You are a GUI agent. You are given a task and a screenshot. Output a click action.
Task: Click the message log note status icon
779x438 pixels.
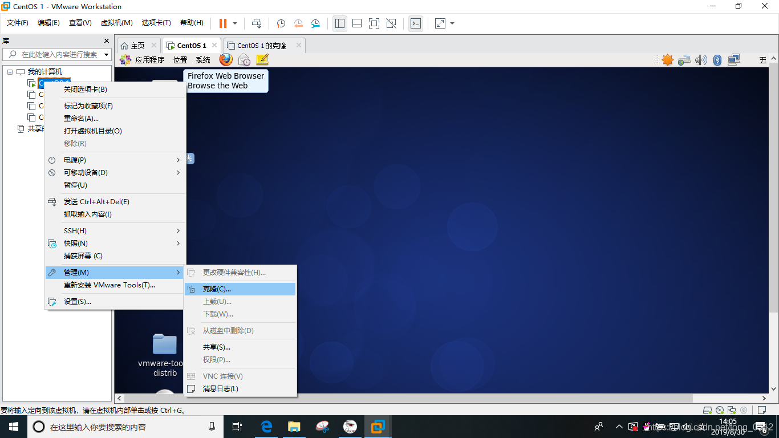point(762,410)
